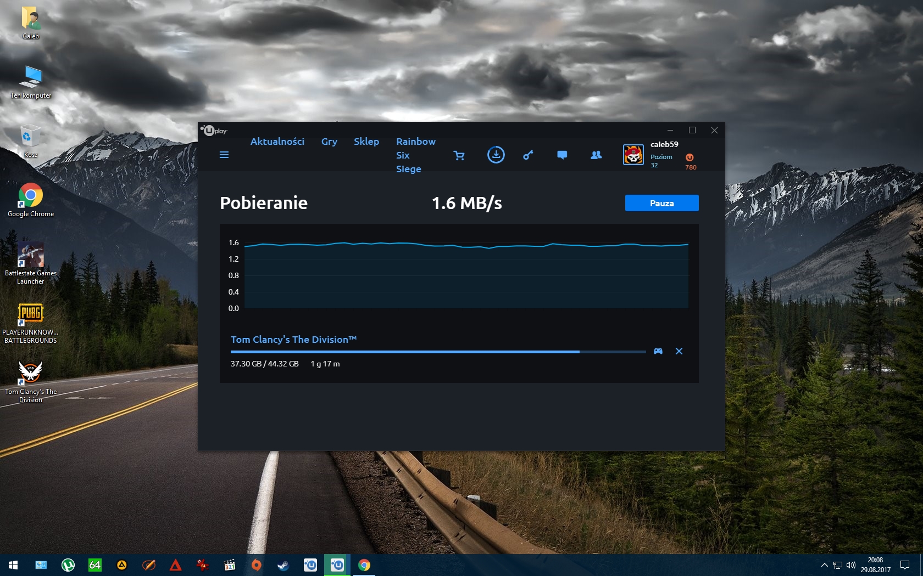Viewport: 923px width, 576px height.
Task: Close the Uplay window
Action: click(x=714, y=130)
